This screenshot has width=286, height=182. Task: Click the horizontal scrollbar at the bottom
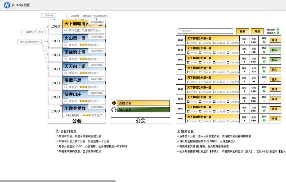(58, 181)
